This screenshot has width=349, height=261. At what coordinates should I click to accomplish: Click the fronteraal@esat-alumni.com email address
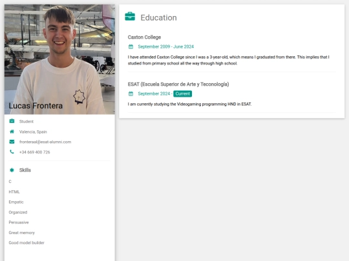[x=45, y=142]
